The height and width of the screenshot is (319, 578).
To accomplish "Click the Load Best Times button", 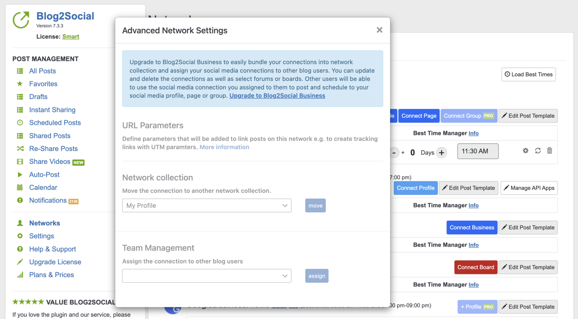I will [x=528, y=74].
